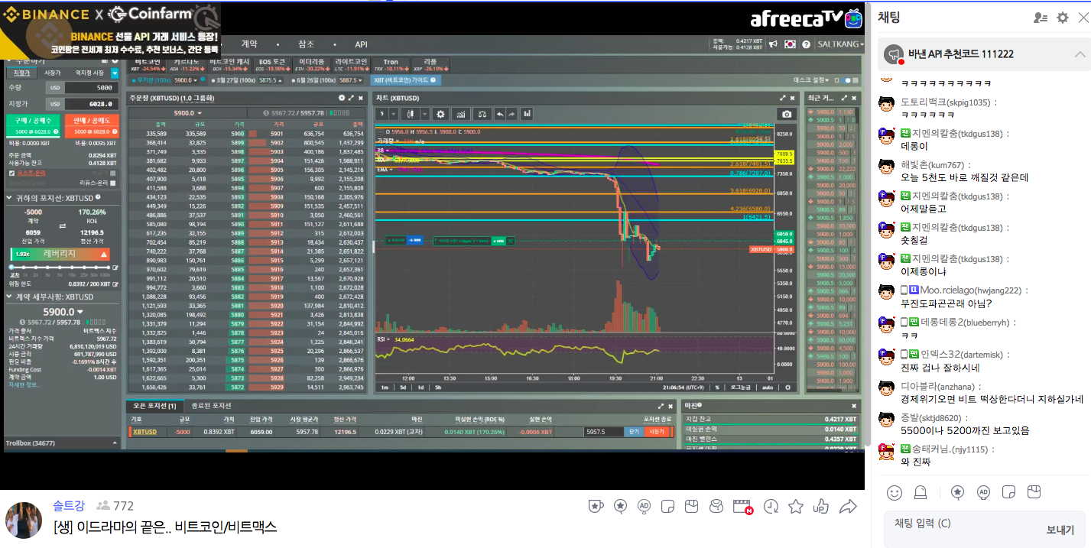Take chart snapshot with camera icon

tap(785, 114)
